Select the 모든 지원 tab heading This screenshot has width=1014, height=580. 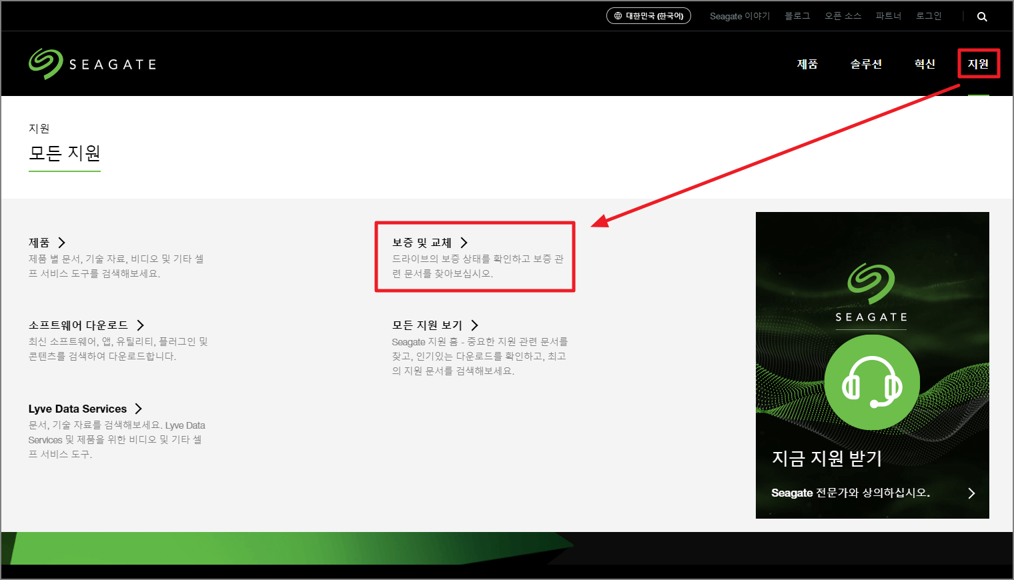click(64, 153)
